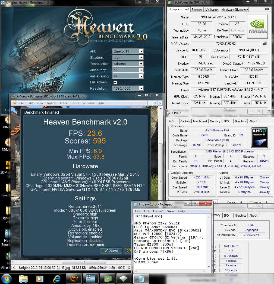The image size is (274, 284).
Task: Toggle the Full screen checkbox
Action: [115, 82]
